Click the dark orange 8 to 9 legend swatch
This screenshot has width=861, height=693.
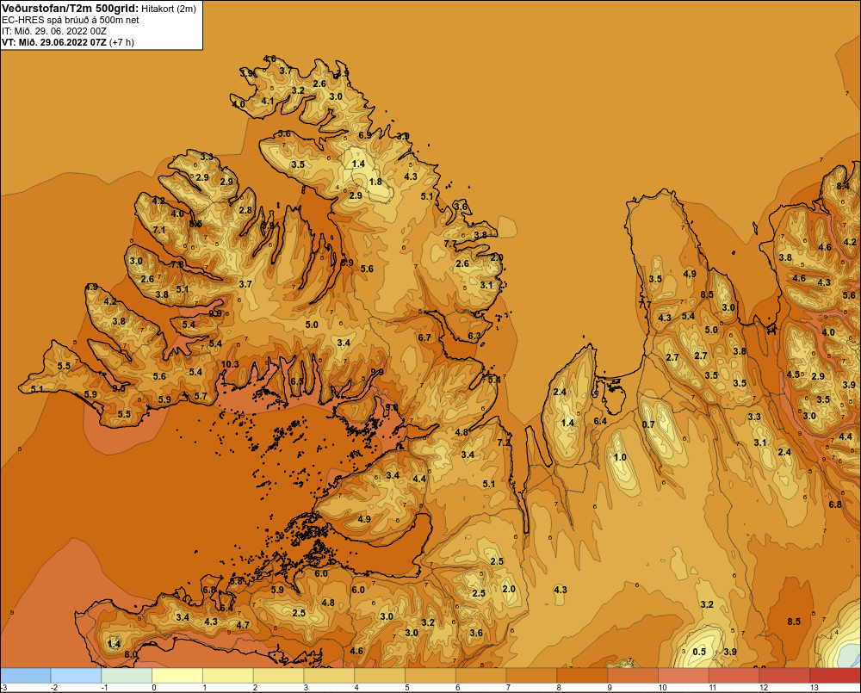coord(582,676)
